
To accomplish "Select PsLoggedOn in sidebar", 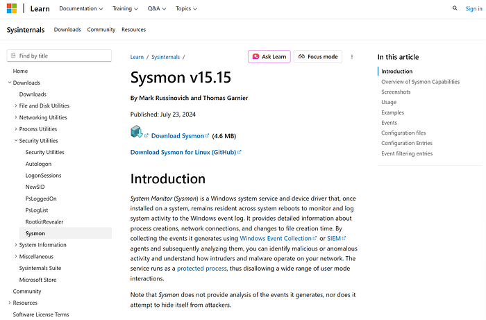I will pyautogui.click(x=41, y=199).
